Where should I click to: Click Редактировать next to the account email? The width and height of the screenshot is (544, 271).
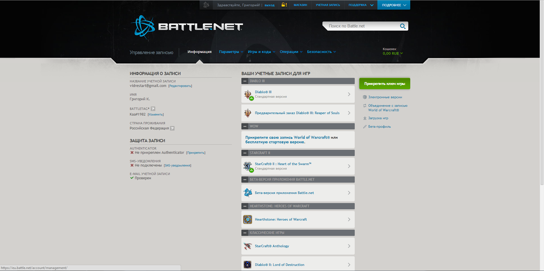(180, 86)
